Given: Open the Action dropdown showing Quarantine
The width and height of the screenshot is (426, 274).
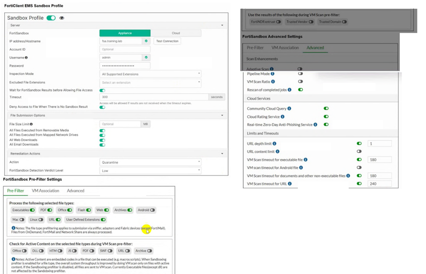Looking at the screenshot, I should pyautogui.click(x=150, y=162).
